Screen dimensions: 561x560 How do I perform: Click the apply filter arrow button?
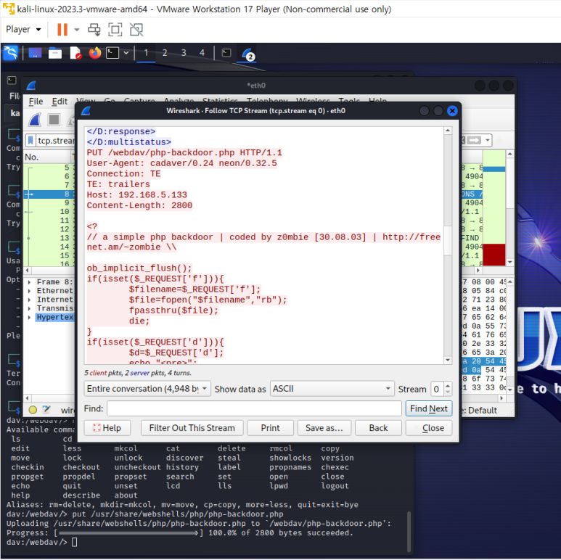click(x=475, y=140)
